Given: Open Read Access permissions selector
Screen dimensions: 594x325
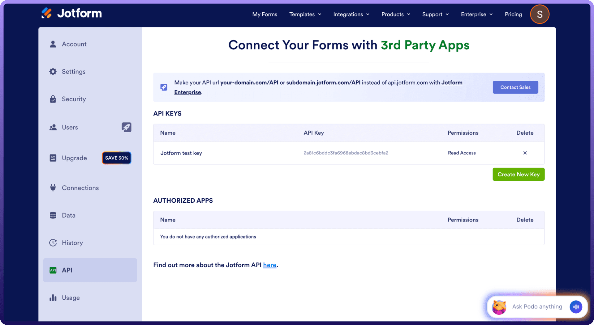Looking at the screenshot, I should [462, 153].
